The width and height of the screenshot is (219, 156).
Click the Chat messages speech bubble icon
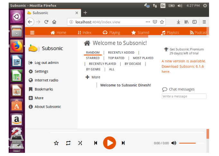[165, 89]
